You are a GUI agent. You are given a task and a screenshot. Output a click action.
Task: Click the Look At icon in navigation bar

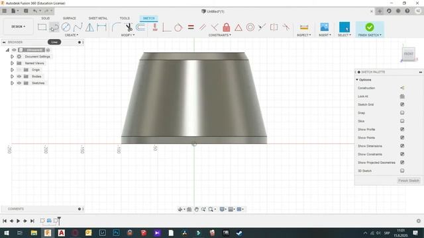click(189, 209)
